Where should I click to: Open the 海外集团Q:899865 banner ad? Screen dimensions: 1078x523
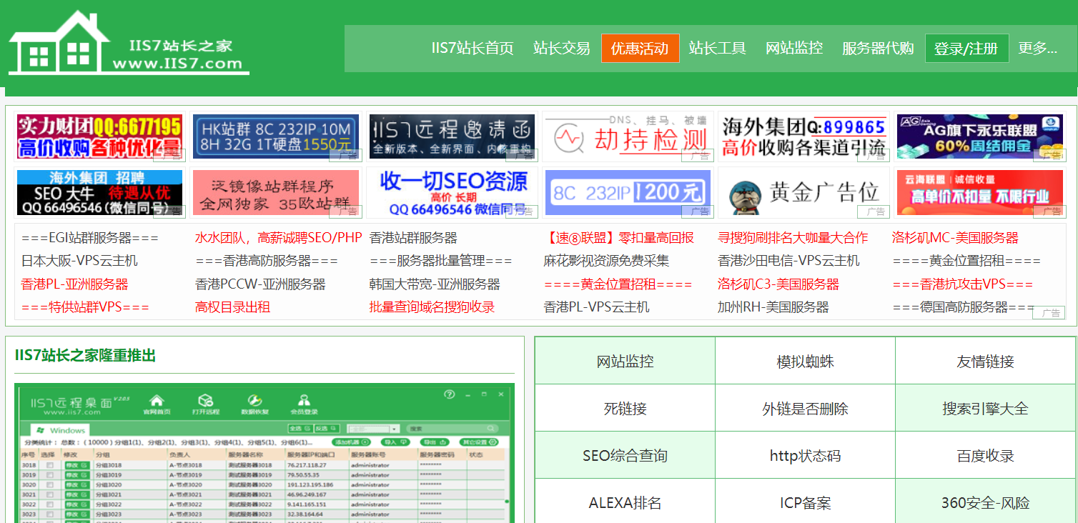click(803, 136)
